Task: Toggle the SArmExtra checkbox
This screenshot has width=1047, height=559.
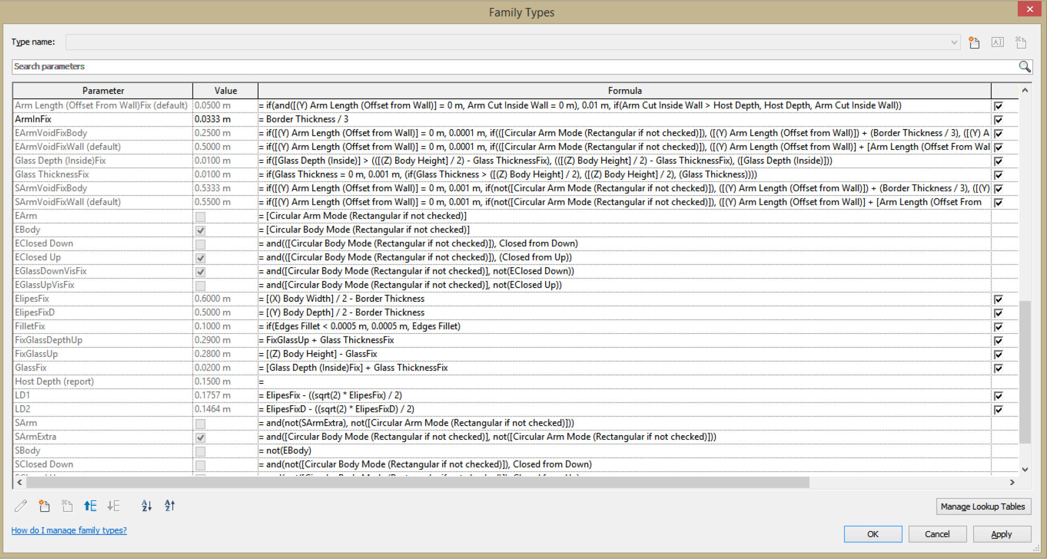Action: point(200,437)
